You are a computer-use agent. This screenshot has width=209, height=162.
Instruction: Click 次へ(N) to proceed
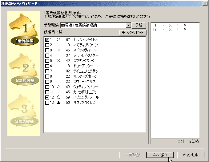[160, 155]
